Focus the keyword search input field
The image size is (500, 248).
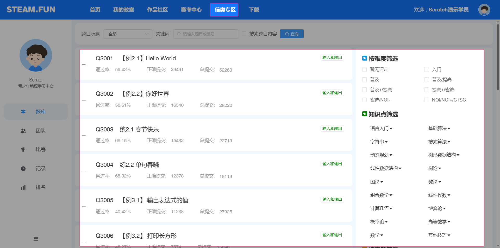tap(206, 34)
